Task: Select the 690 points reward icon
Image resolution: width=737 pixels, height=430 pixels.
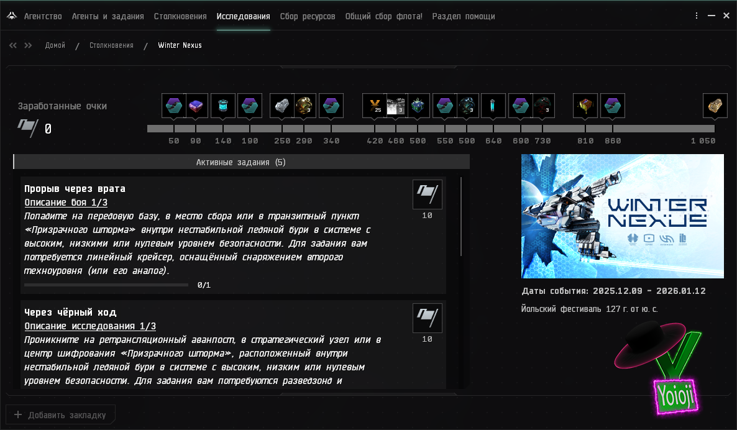Action: click(x=520, y=105)
